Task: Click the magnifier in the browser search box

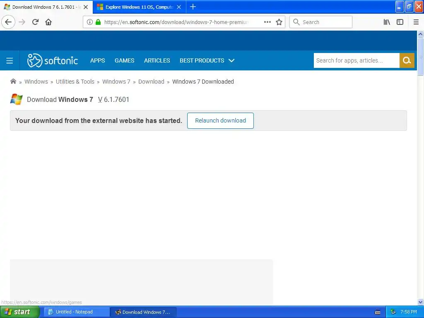Action: pos(296,22)
